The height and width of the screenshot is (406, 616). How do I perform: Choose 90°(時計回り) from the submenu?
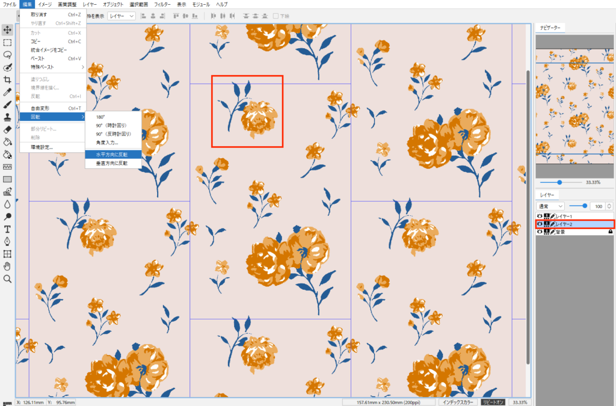point(114,126)
